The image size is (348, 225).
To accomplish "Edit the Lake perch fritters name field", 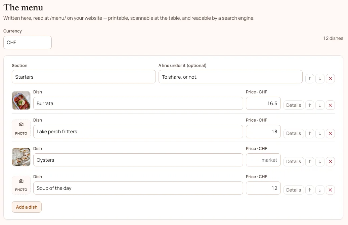I will (138, 132).
